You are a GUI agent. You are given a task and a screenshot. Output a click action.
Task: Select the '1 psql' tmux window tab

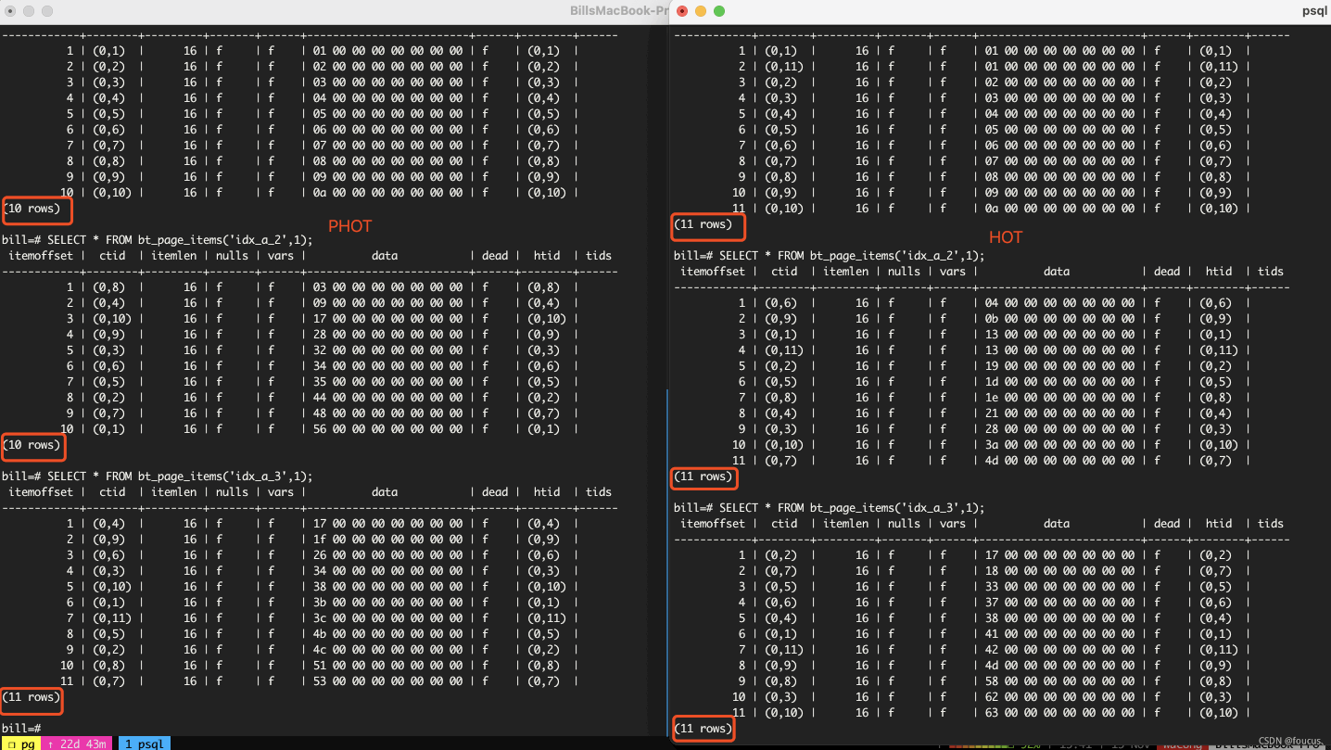click(144, 744)
